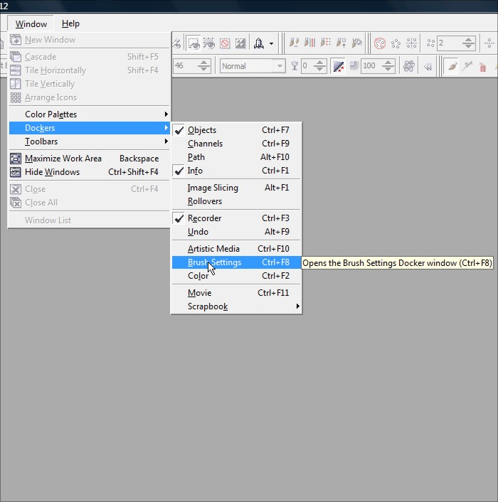The image size is (498, 502).
Task: Click the spinner arrows beside value 100
Action: point(388,66)
